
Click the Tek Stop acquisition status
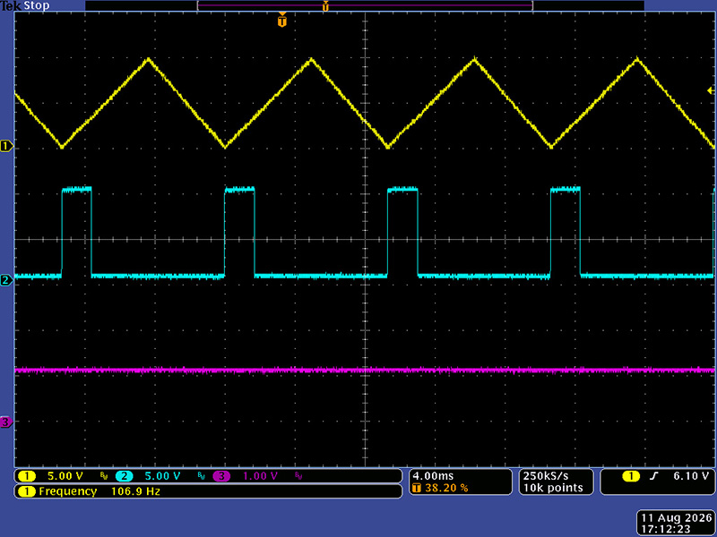(25, 5)
